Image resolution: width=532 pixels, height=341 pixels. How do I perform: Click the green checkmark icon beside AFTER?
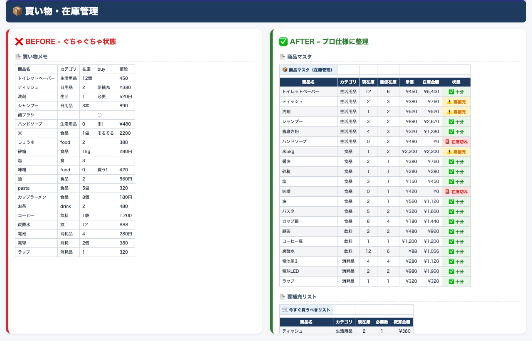(x=283, y=42)
